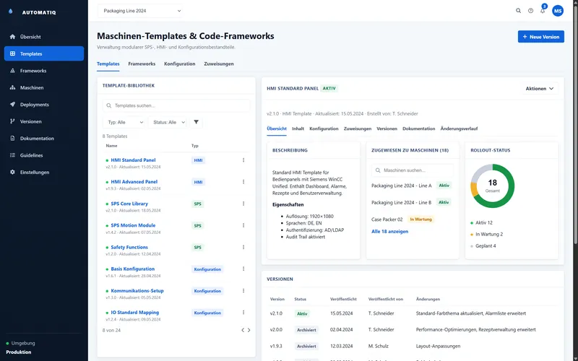Image resolution: width=578 pixels, height=361 pixels.
Task: Open the Inhalt detail tab
Action: (x=298, y=129)
